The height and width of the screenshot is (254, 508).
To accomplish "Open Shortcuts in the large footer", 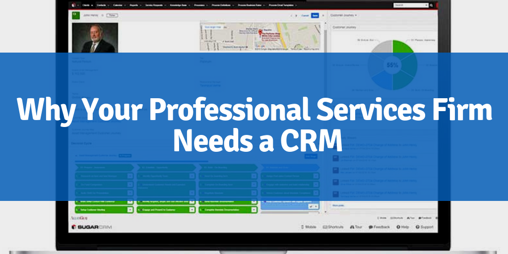I will click(333, 227).
